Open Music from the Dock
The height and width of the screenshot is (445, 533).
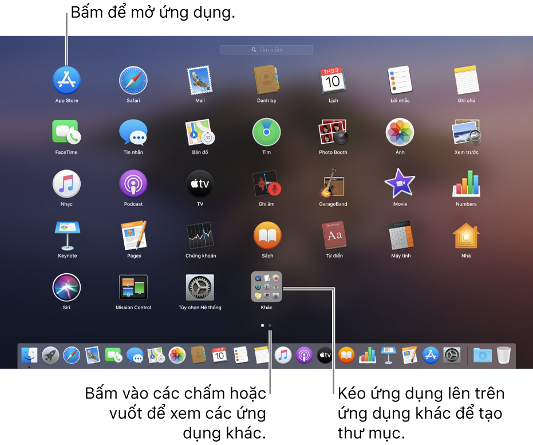point(283,355)
